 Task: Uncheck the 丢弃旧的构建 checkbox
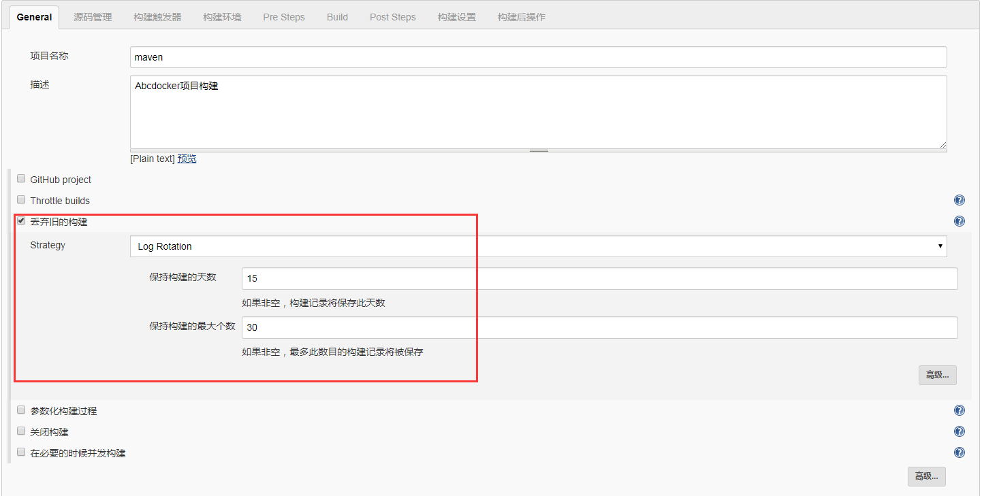pos(21,220)
